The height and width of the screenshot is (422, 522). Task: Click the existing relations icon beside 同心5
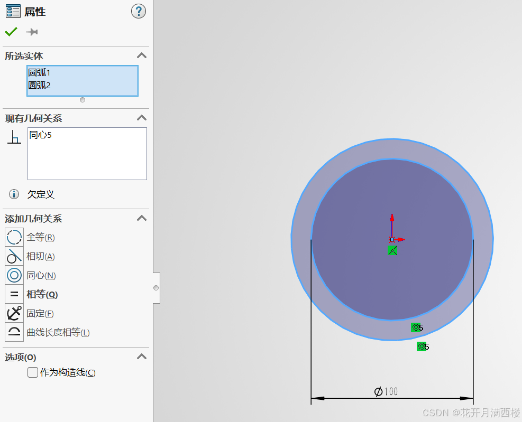pos(14,137)
